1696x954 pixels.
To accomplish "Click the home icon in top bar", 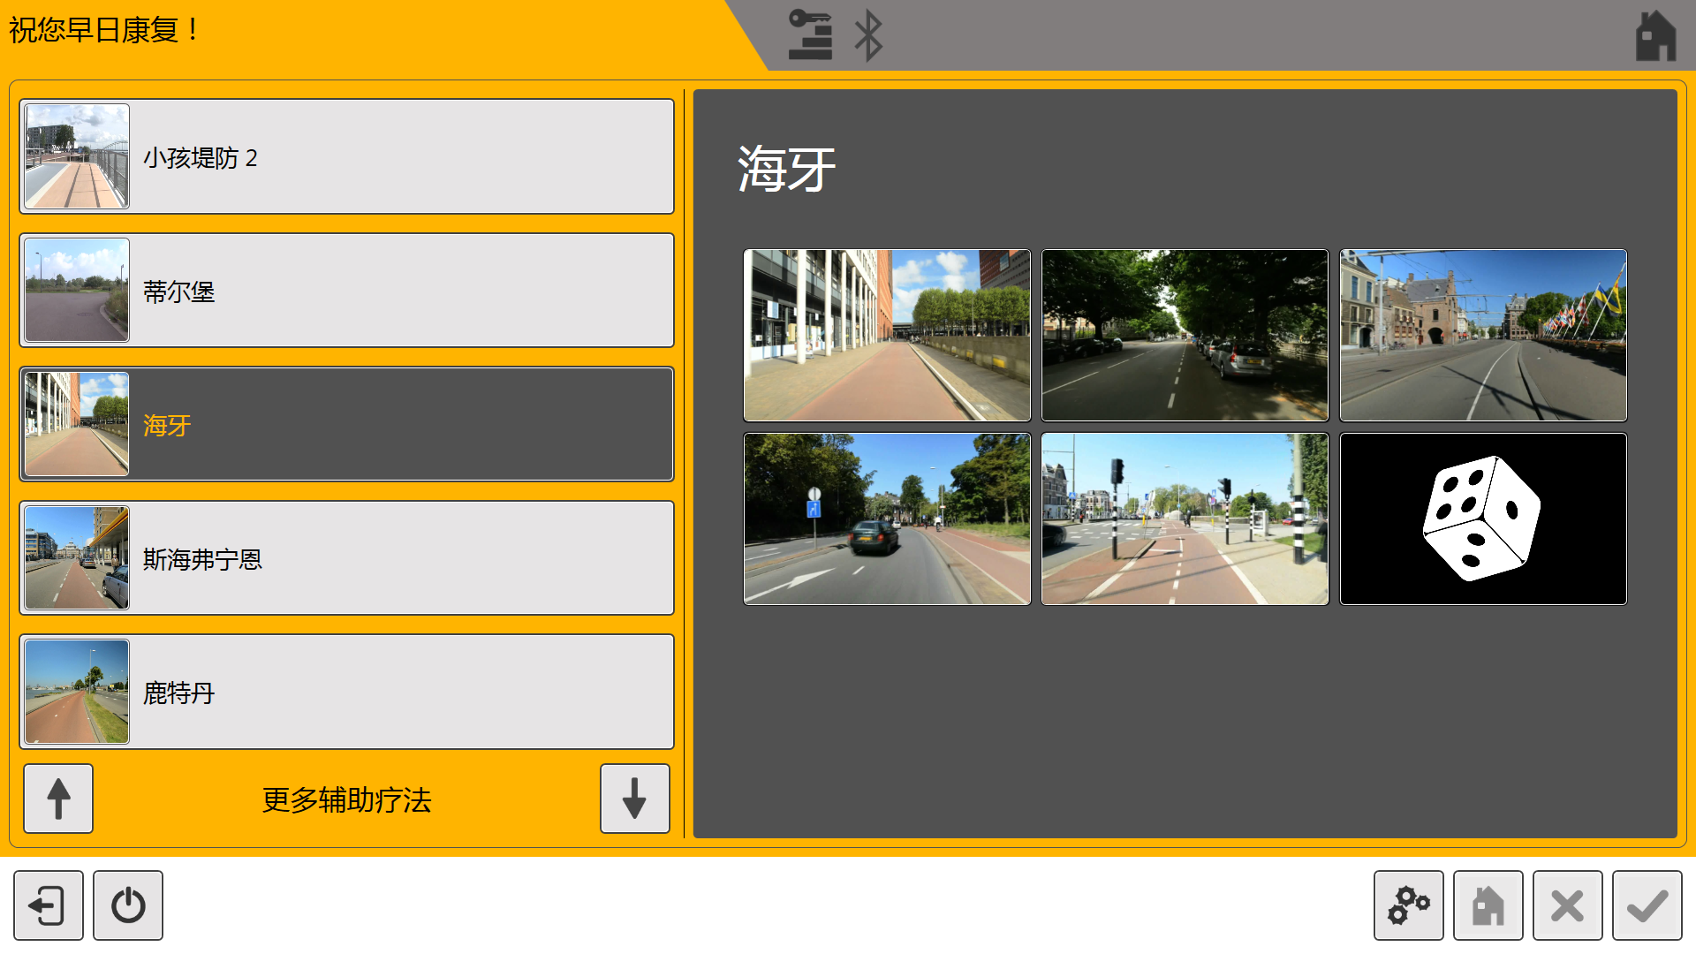I will coord(1654,36).
